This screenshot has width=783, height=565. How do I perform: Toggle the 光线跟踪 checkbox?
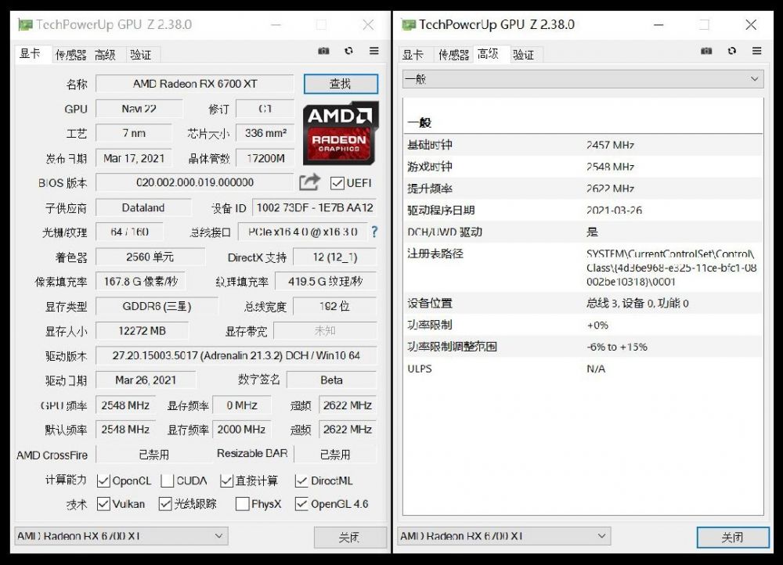tap(165, 504)
